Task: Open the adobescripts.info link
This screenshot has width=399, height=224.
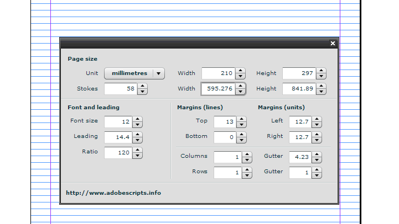Action: point(113,193)
